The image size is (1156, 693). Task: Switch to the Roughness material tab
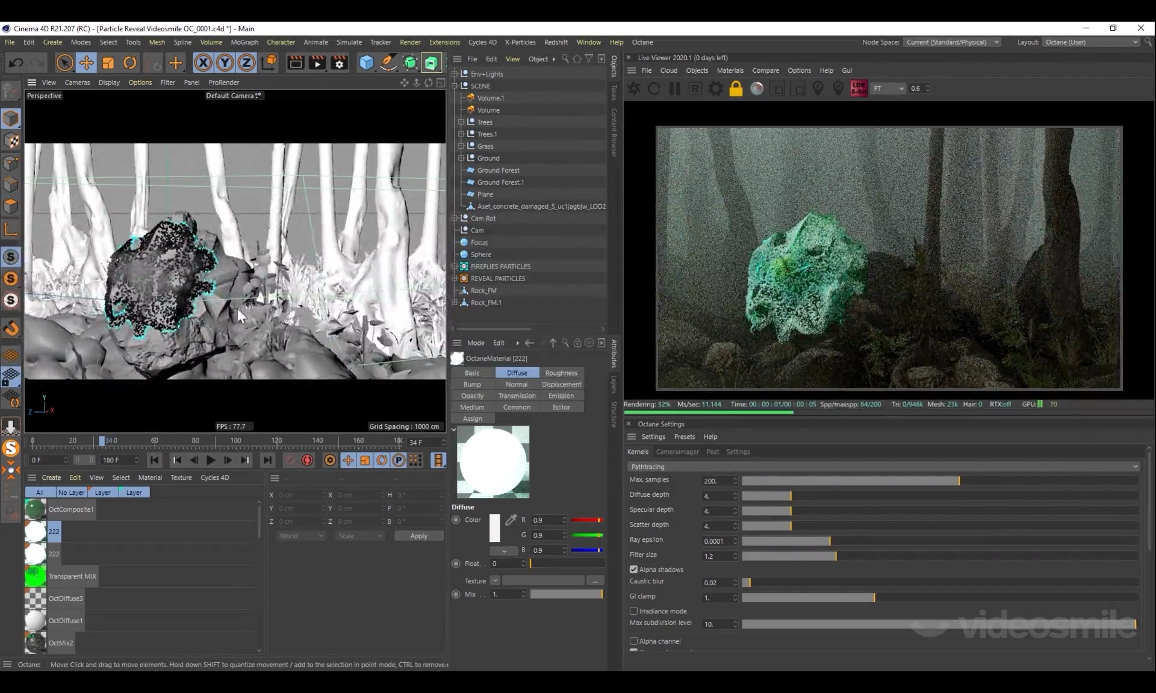561,373
